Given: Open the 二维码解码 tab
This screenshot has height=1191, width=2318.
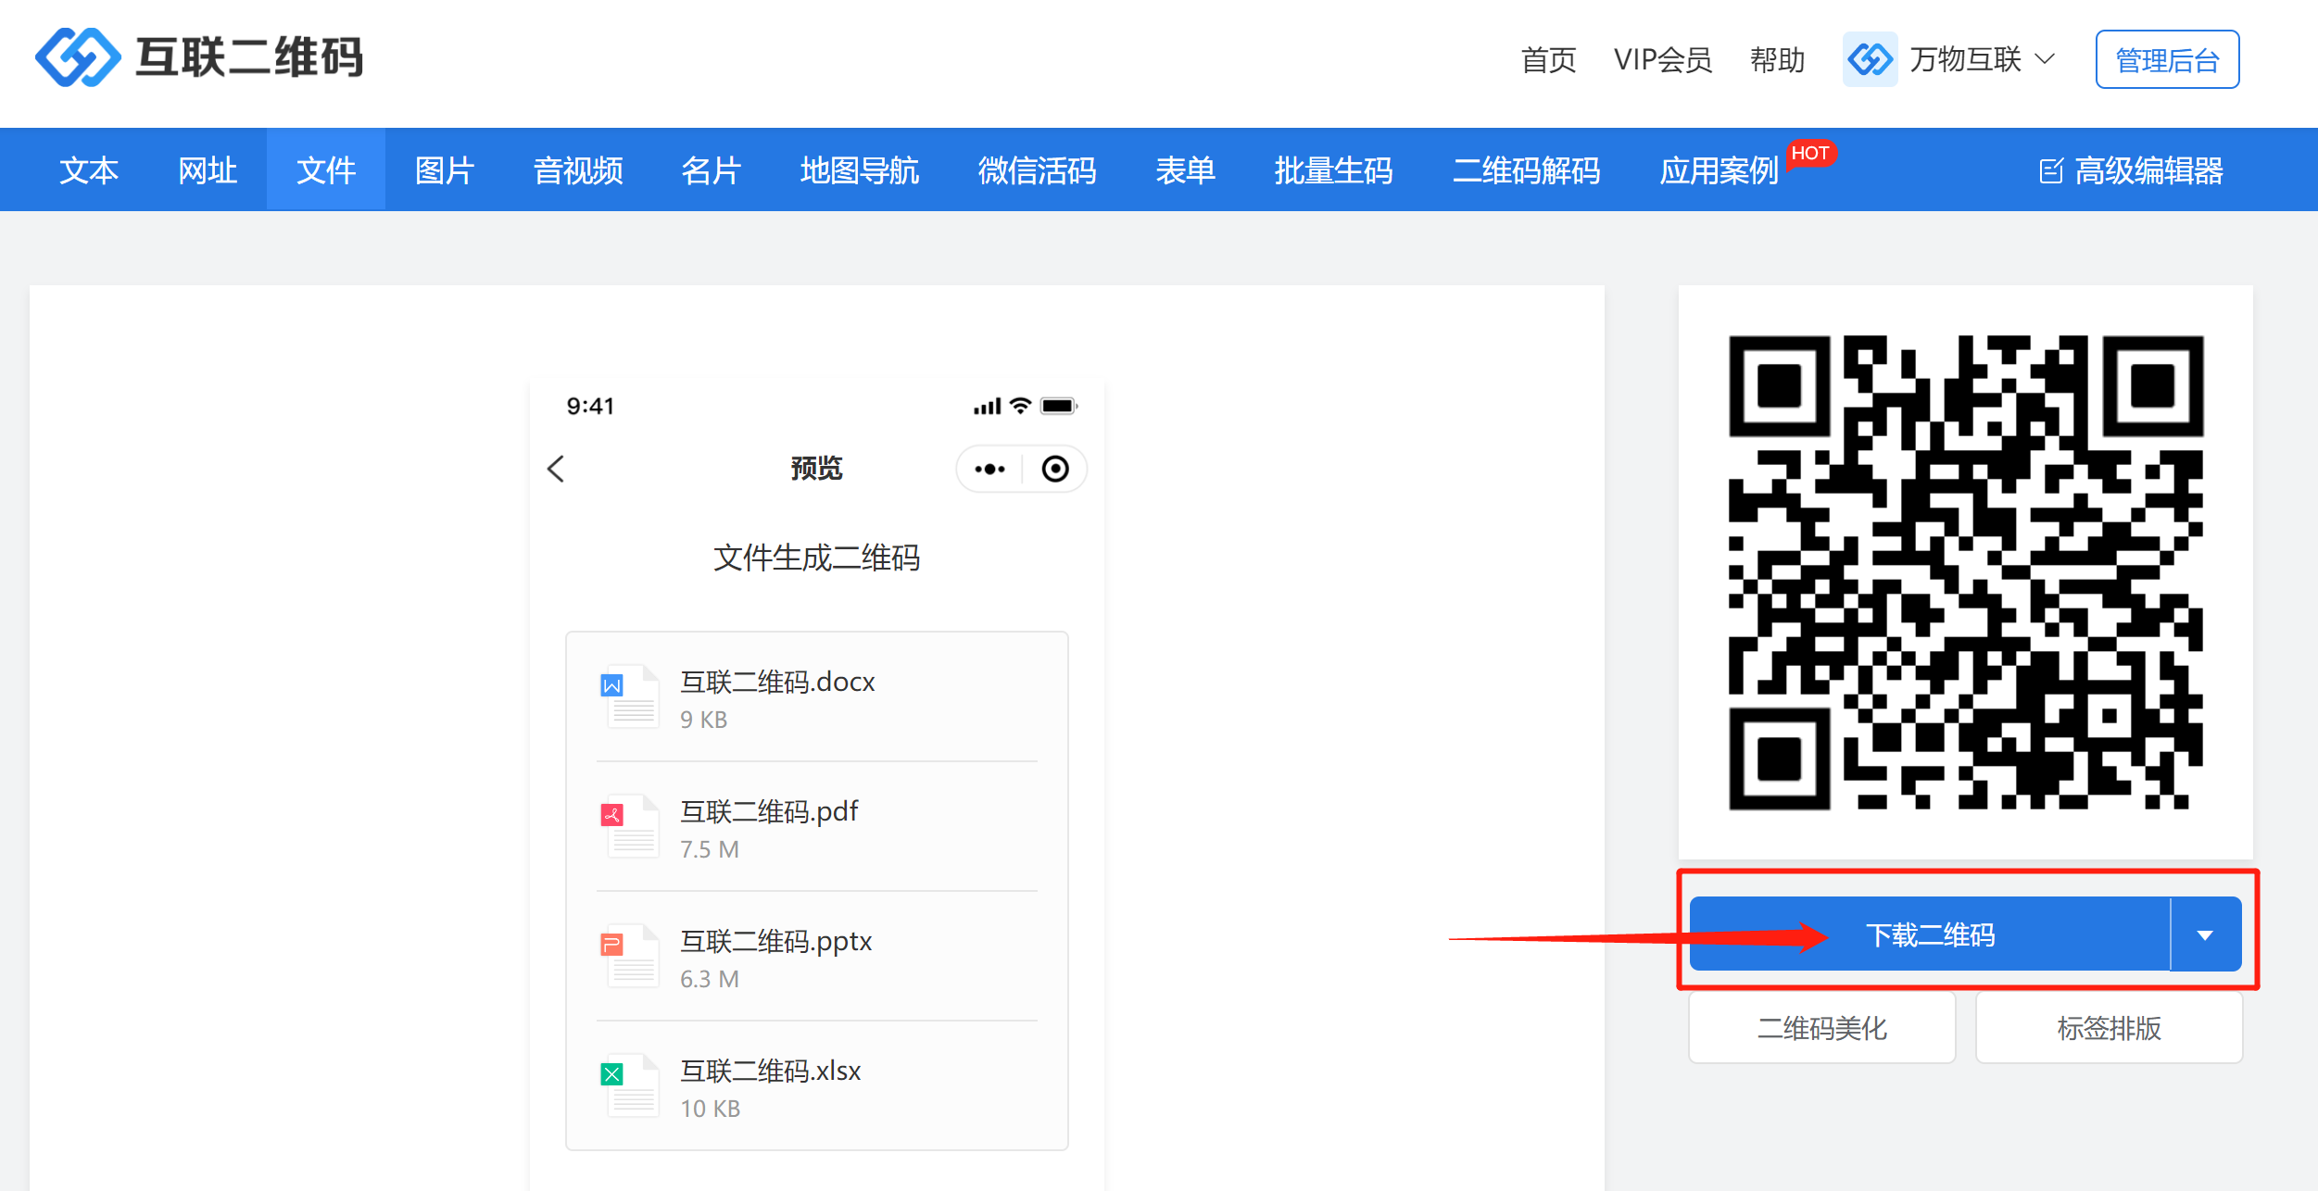Looking at the screenshot, I should pos(1526,171).
